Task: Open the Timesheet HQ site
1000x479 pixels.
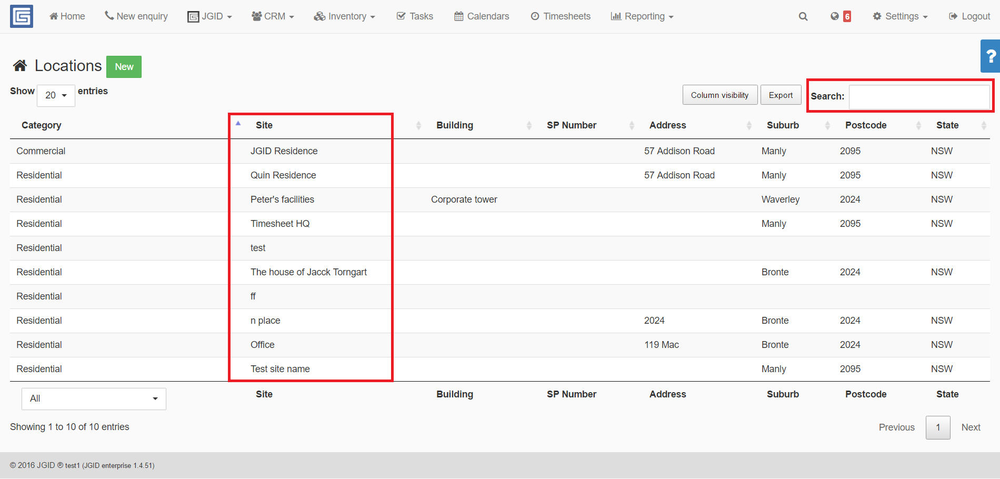Action: click(280, 224)
